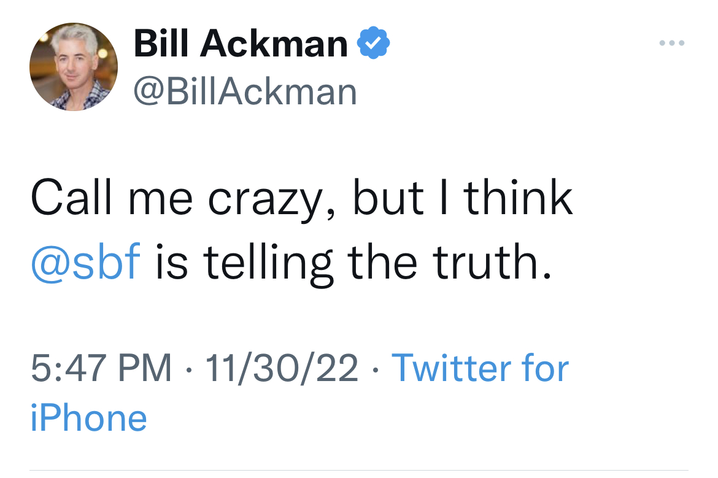
Task: Open the @BillAckman handle
Action: [245, 92]
